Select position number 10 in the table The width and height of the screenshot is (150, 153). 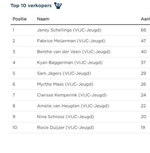tap(15, 128)
